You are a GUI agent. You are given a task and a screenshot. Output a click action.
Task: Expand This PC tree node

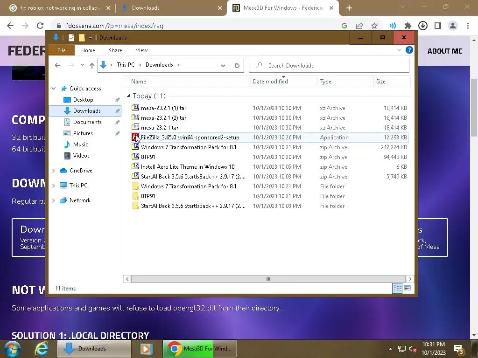pos(54,186)
